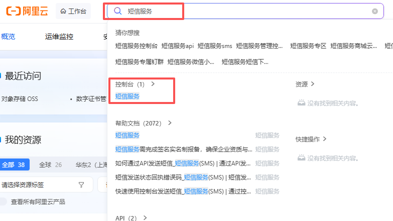Select suggestion 短信服务sms
The height and width of the screenshot is (221, 393).
pyautogui.click(x=215, y=46)
